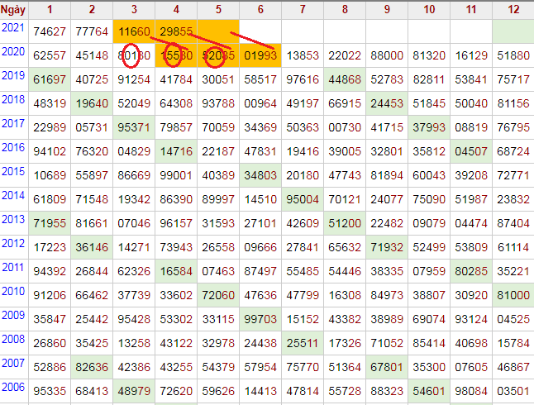
Task: Click the 2021 year link
Action: (12, 27)
